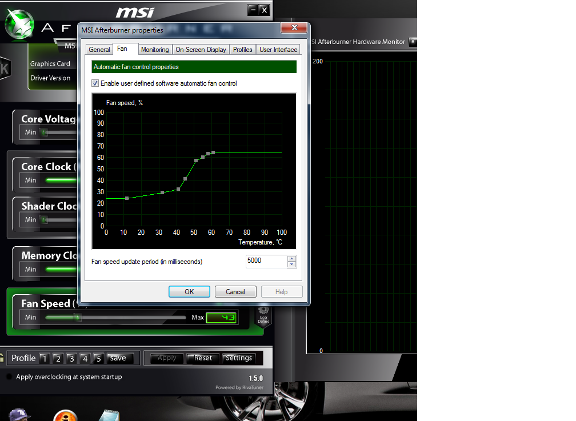
Task: Switch to the General tab
Action: click(99, 50)
